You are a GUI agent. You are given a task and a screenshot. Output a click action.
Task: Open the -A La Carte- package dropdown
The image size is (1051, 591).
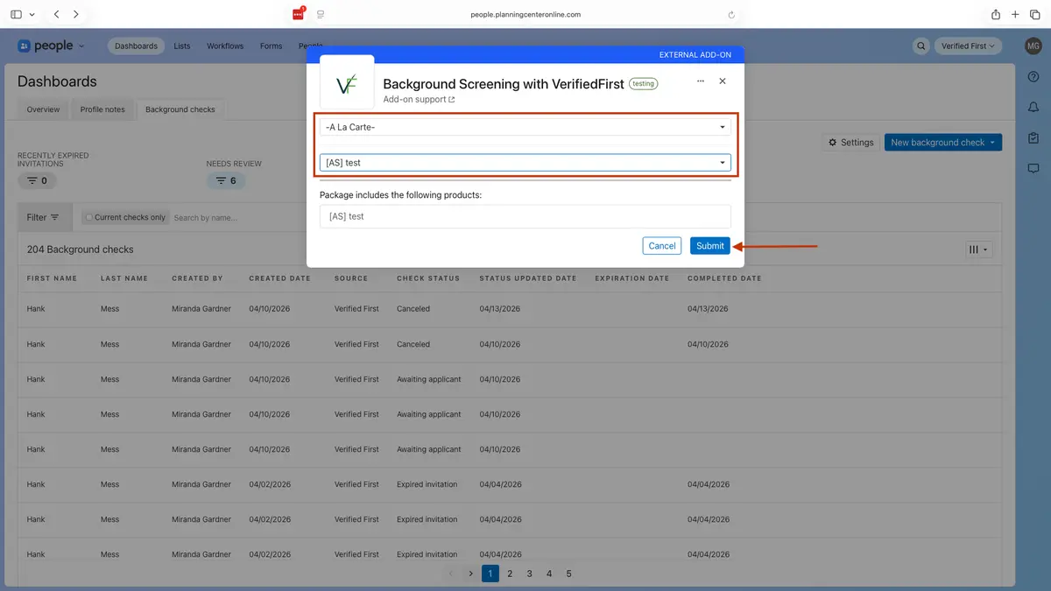[x=525, y=127]
